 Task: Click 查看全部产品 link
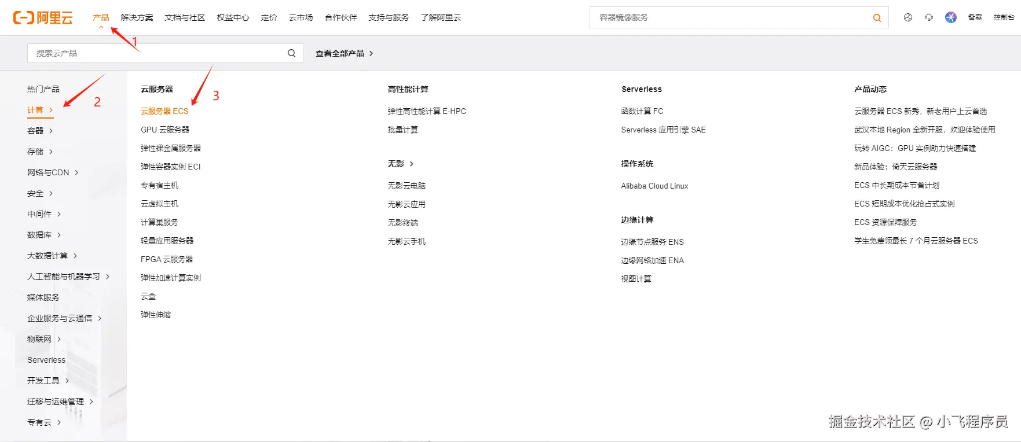344,53
